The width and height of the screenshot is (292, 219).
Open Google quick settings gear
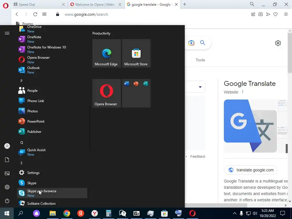point(278,43)
